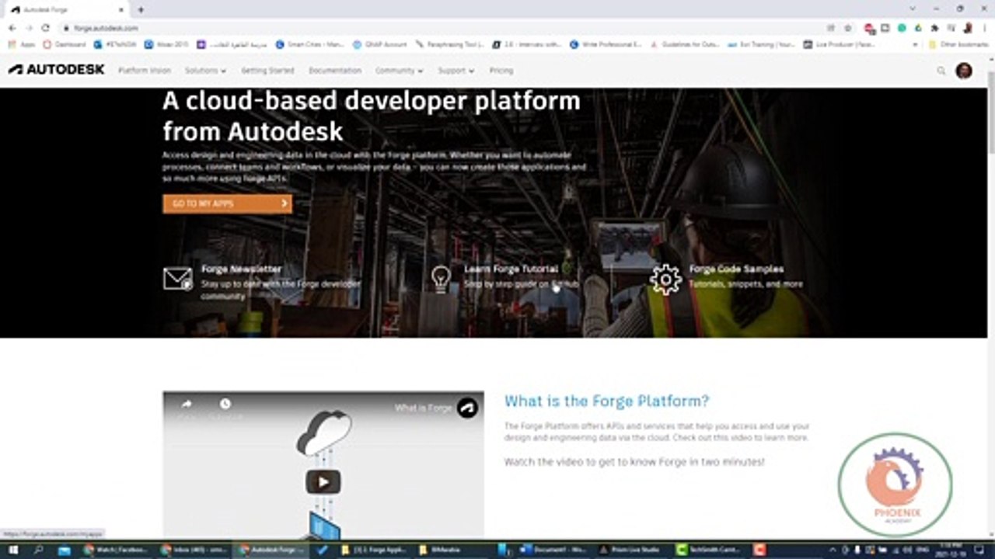
Task: Open Windows taskbar search
Action: [x=39, y=550]
